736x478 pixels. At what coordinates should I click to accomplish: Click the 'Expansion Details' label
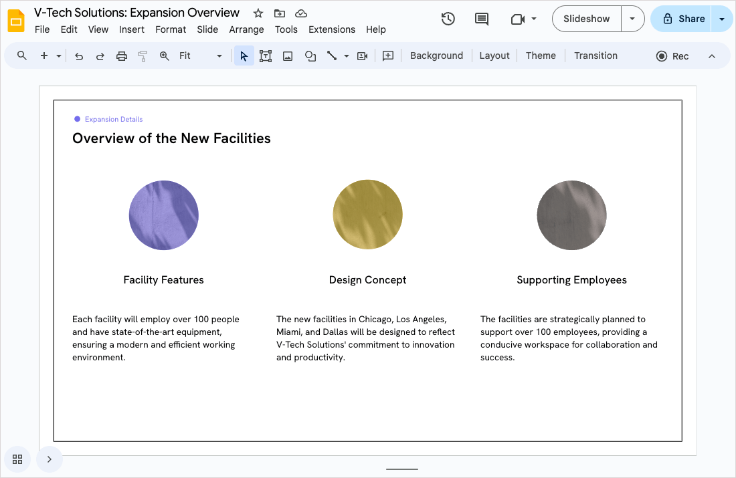114,119
